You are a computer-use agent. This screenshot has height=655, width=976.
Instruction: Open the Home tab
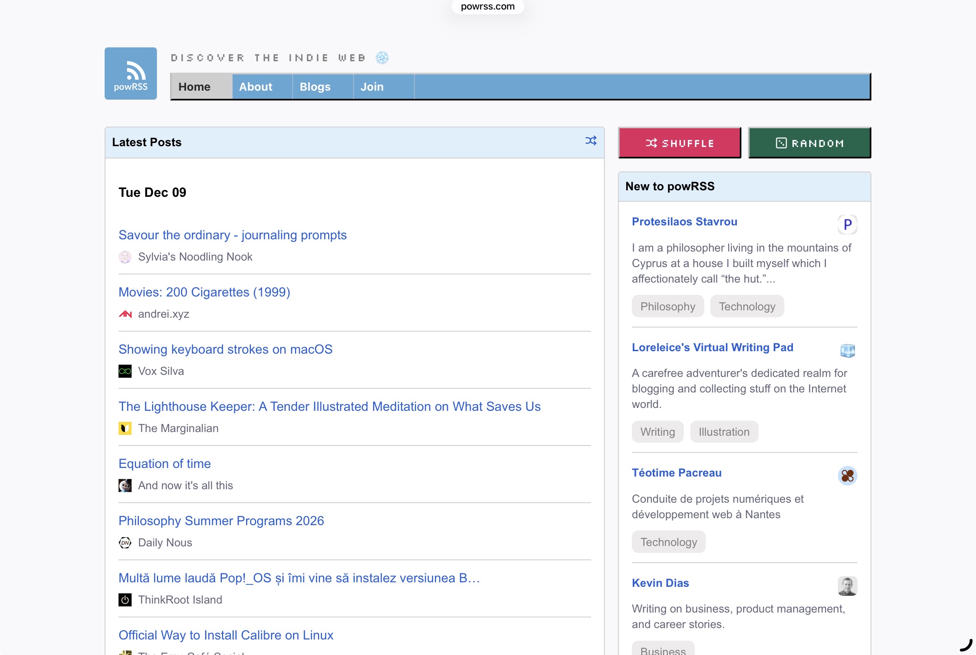[x=201, y=87]
